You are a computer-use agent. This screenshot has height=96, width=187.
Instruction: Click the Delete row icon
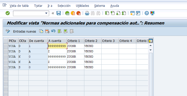coord(47,31)
